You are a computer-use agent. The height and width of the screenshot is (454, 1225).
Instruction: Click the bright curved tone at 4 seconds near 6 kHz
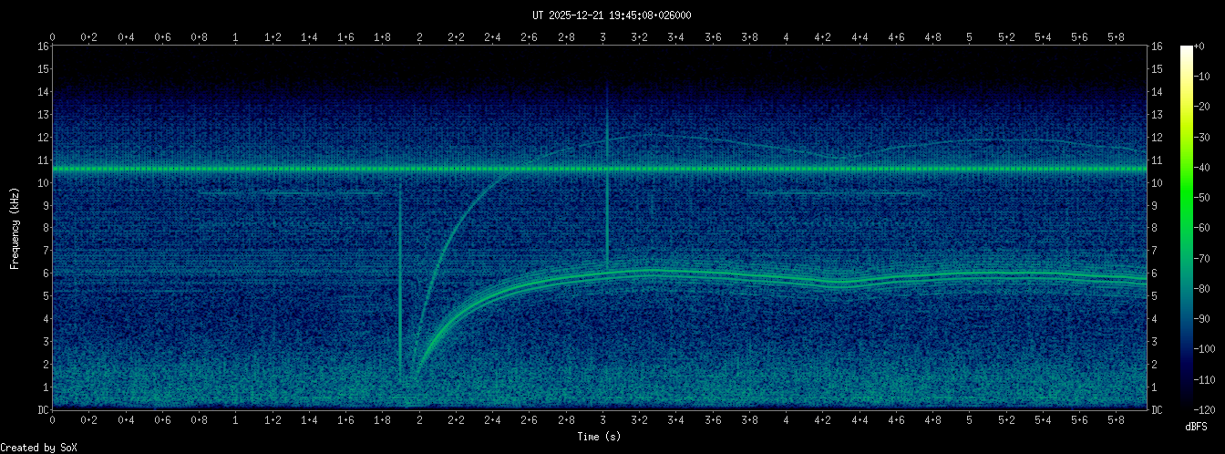[x=786, y=276]
